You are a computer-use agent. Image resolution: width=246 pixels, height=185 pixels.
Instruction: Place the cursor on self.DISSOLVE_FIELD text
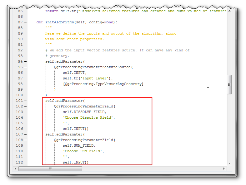[84, 112]
